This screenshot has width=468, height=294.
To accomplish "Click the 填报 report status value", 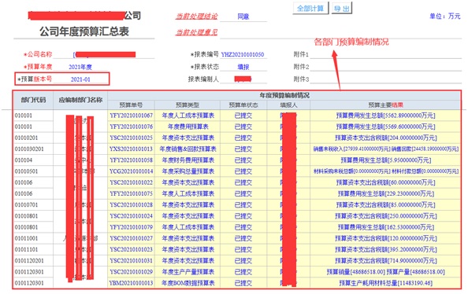I will click(243, 67).
